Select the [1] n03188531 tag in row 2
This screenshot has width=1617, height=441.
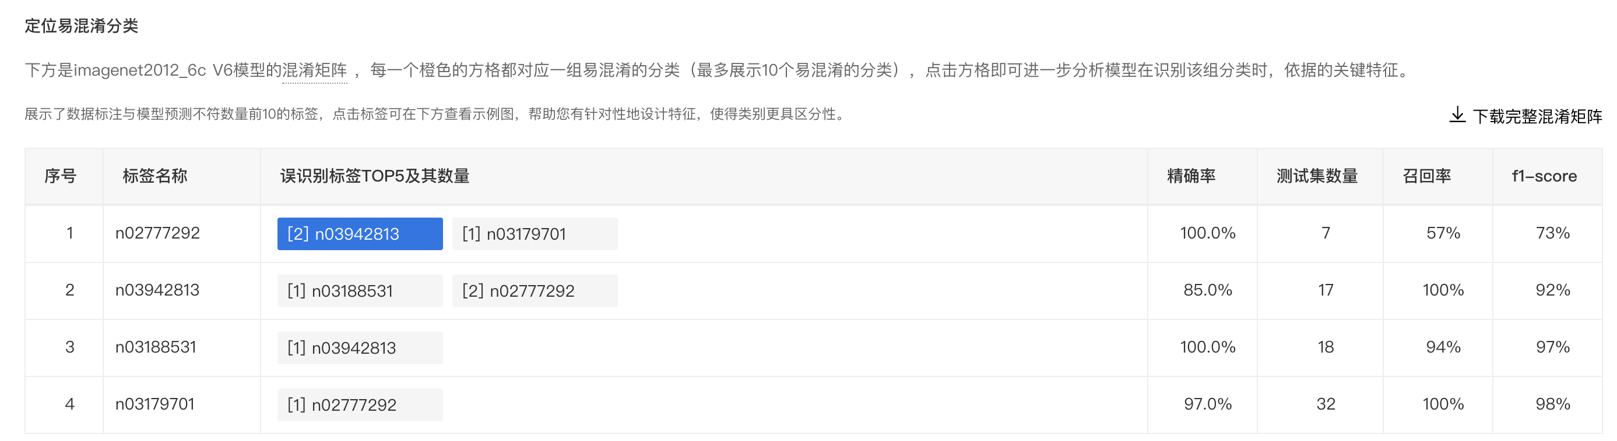(x=360, y=291)
